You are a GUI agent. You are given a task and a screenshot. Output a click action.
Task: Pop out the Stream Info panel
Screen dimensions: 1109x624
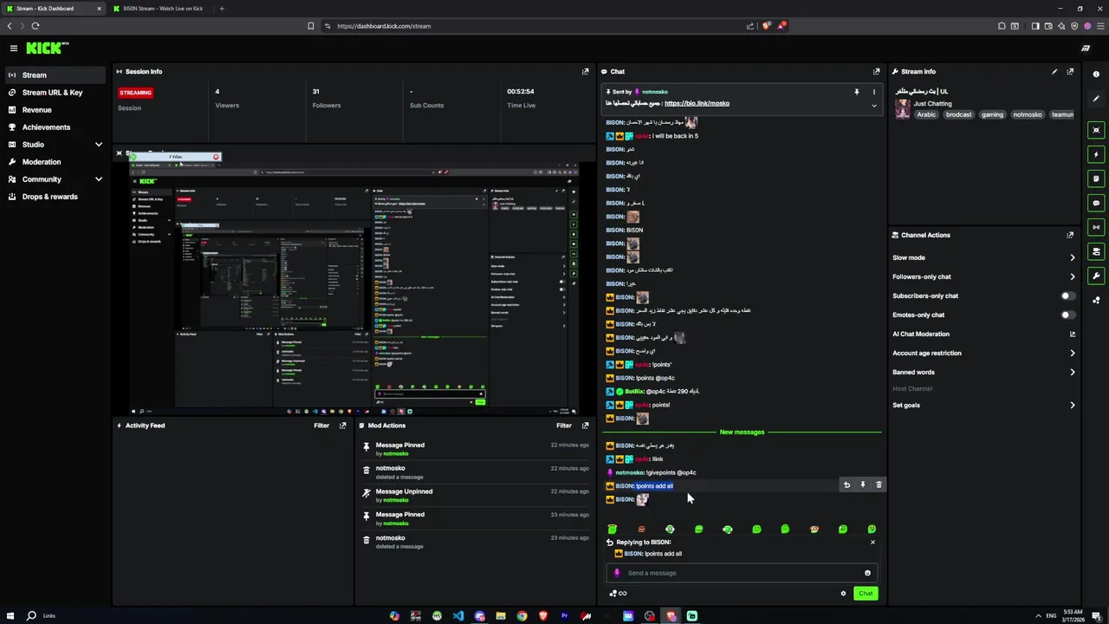[x=1070, y=72]
